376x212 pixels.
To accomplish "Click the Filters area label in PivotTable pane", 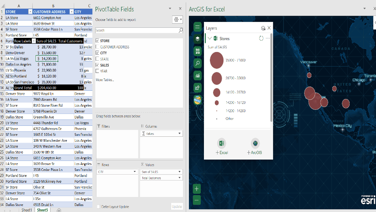I will tap(106, 126).
